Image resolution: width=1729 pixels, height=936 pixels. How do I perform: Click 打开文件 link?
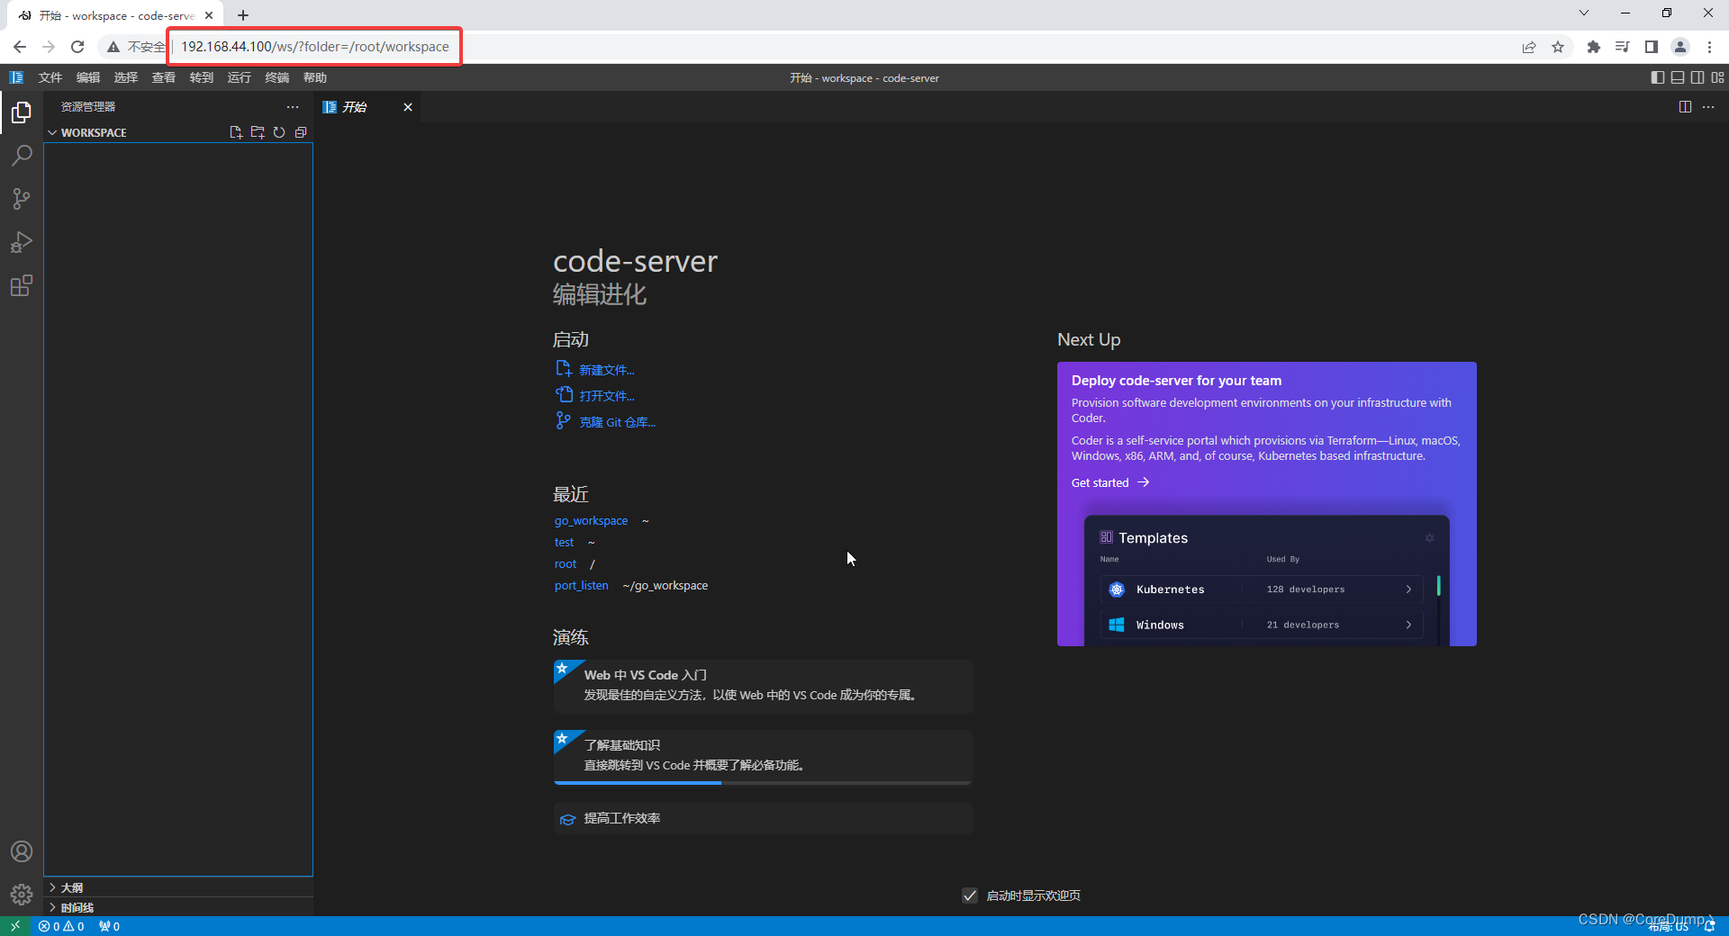[x=607, y=396]
